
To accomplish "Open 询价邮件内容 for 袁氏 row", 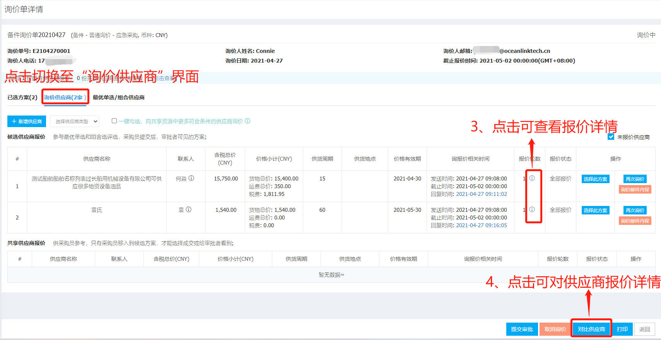I will (635, 221).
